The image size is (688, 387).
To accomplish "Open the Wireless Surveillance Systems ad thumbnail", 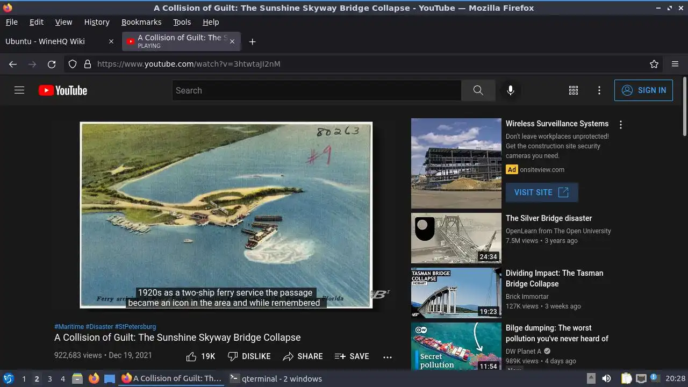I will [x=456, y=163].
